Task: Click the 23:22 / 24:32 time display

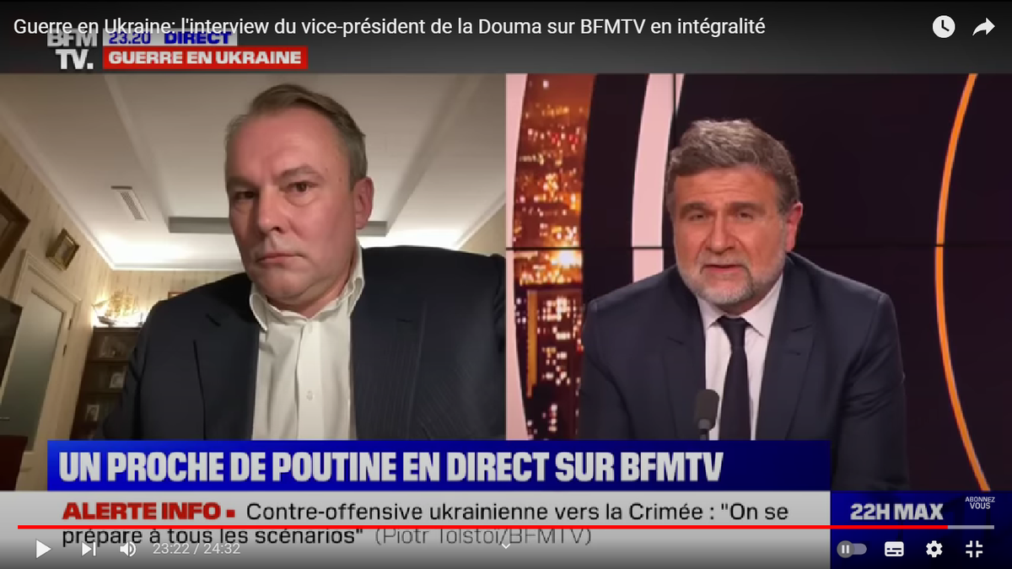Action: [196, 549]
